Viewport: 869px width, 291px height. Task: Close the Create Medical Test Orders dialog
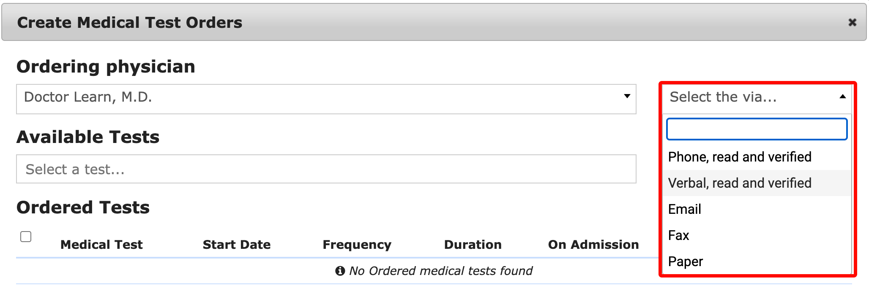(853, 22)
